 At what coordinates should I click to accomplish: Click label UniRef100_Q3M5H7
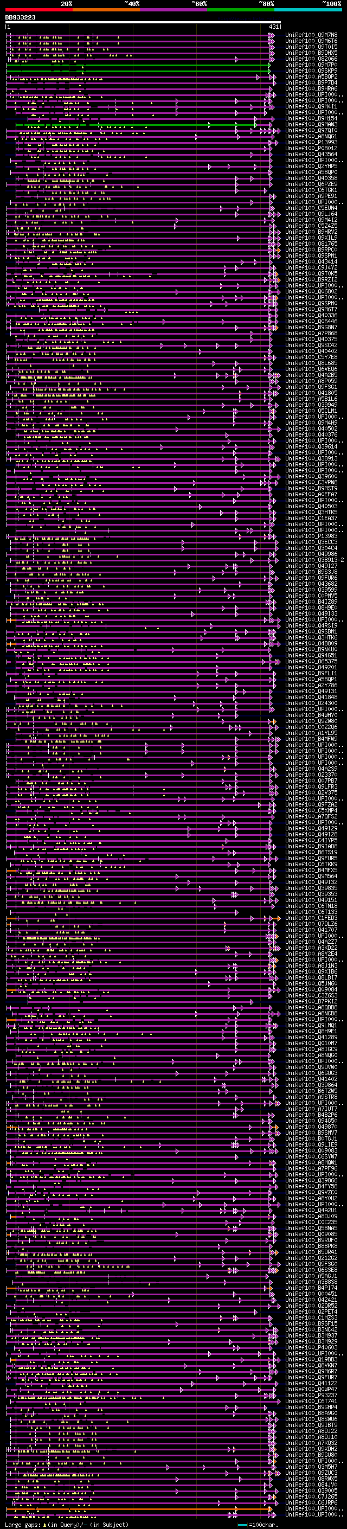click(x=311, y=1467)
